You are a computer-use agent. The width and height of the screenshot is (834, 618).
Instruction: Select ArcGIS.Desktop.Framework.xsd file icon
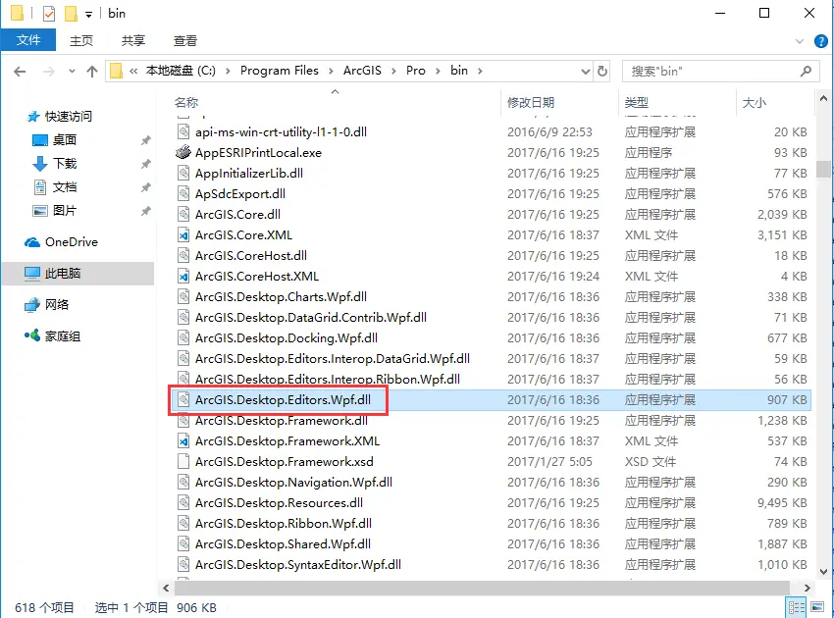pyautogui.click(x=183, y=462)
